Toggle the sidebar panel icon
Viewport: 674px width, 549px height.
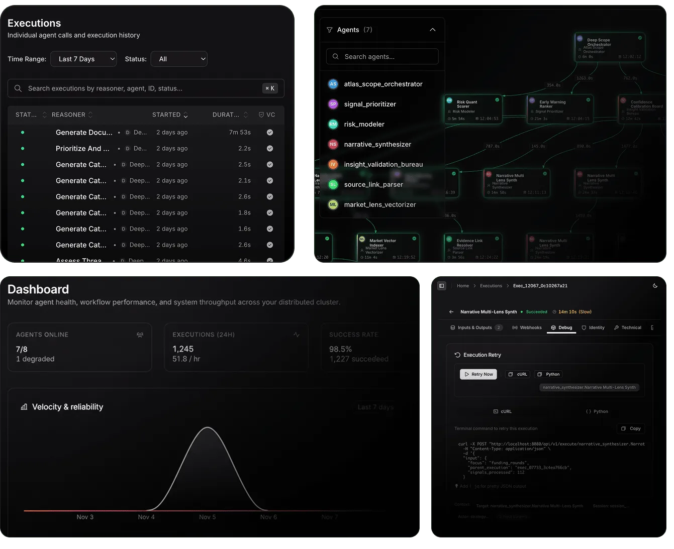(x=441, y=286)
